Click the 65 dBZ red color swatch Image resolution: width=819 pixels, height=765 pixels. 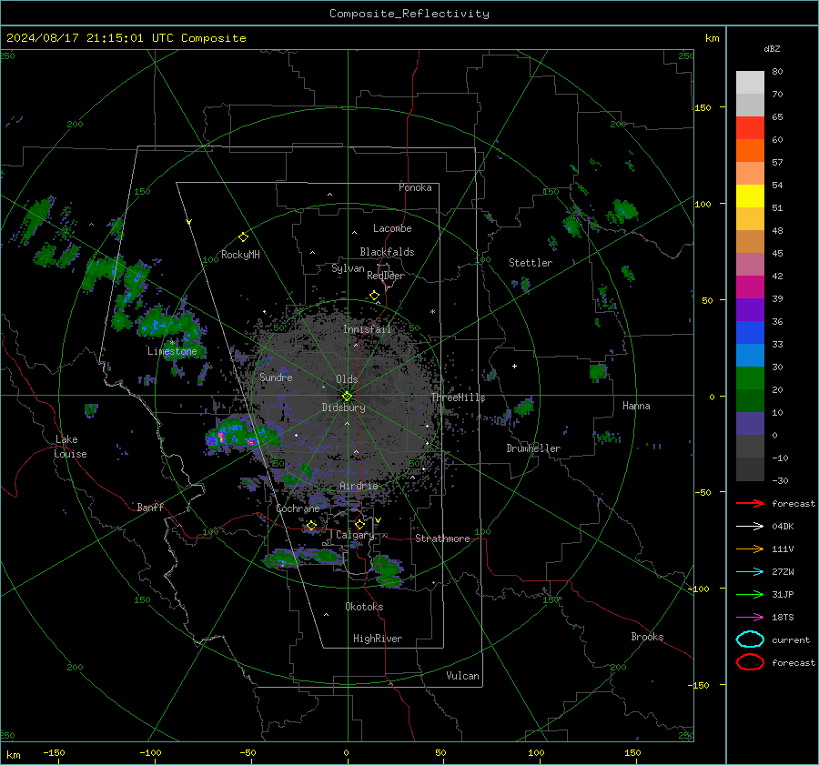click(x=750, y=127)
